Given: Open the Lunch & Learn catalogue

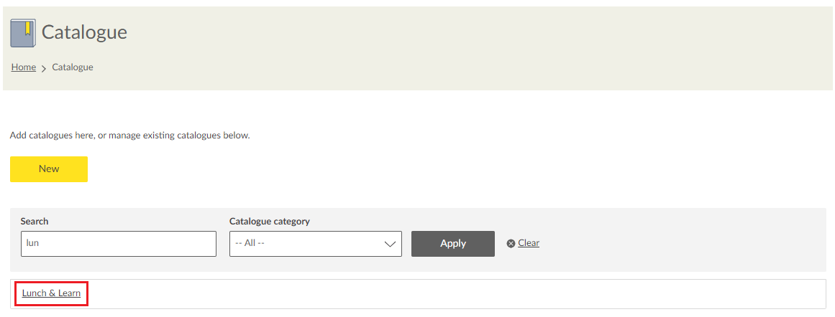Looking at the screenshot, I should [x=51, y=293].
